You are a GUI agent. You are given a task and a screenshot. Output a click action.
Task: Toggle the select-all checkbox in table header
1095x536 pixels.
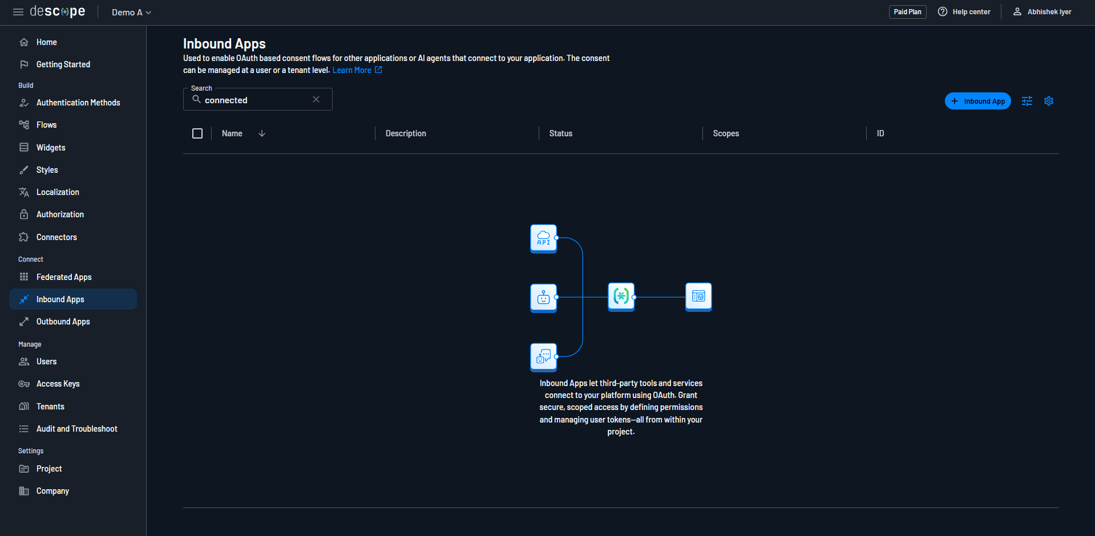[x=197, y=133]
